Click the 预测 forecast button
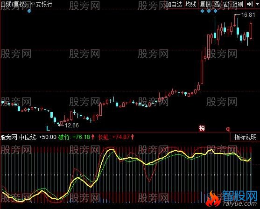This screenshot has width=260, height=209. (238, 4)
